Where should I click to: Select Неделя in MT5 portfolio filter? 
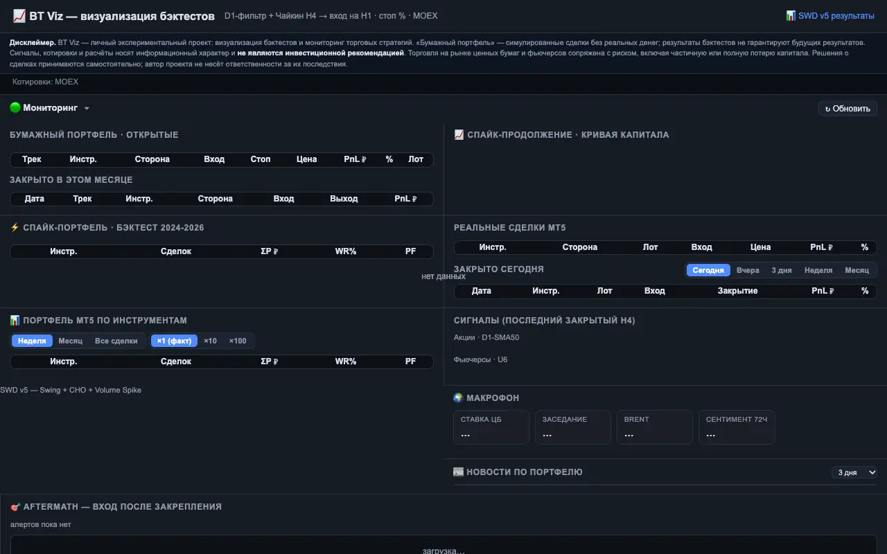coord(32,341)
